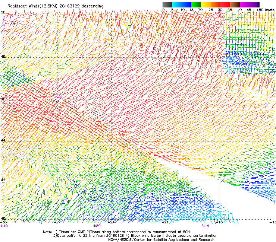The height and width of the screenshot is (242, 276).
Task: Click the latitude label '48'
Action: [3, 57]
